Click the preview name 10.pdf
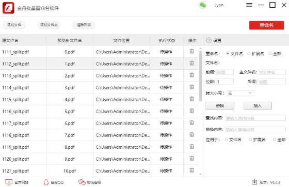 tap(70, 171)
